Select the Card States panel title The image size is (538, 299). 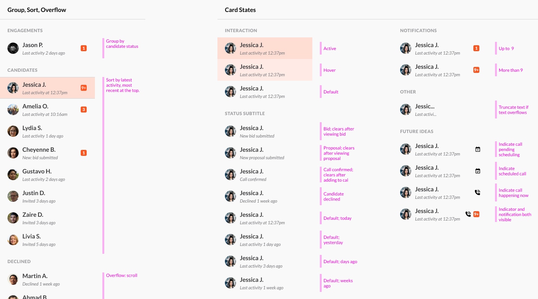[x=240, y=10]
